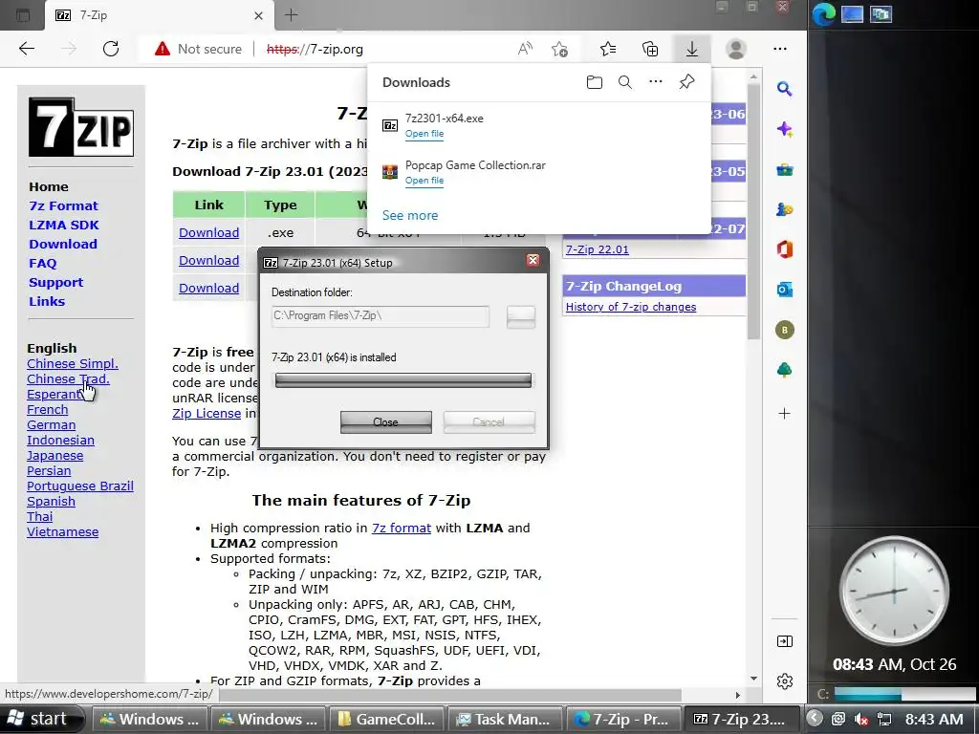Open the Games sidebar icon
This screenshot has height=734, width=979.
tap(785, 209)
